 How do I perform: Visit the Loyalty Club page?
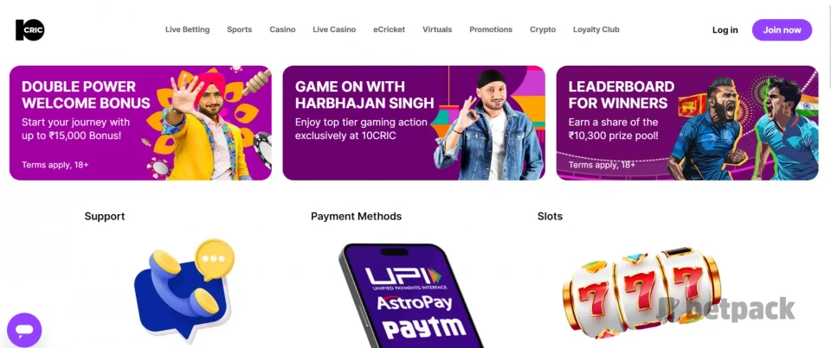596,29
